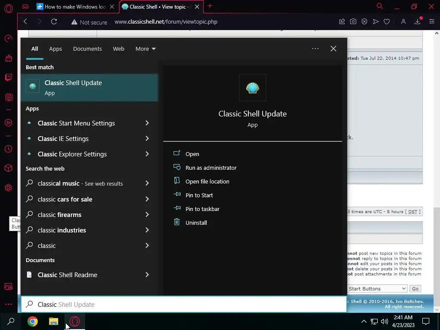Open Extensions cube icon in sidebar
Viewport: 440px width, 330px height.
[9, 168]
